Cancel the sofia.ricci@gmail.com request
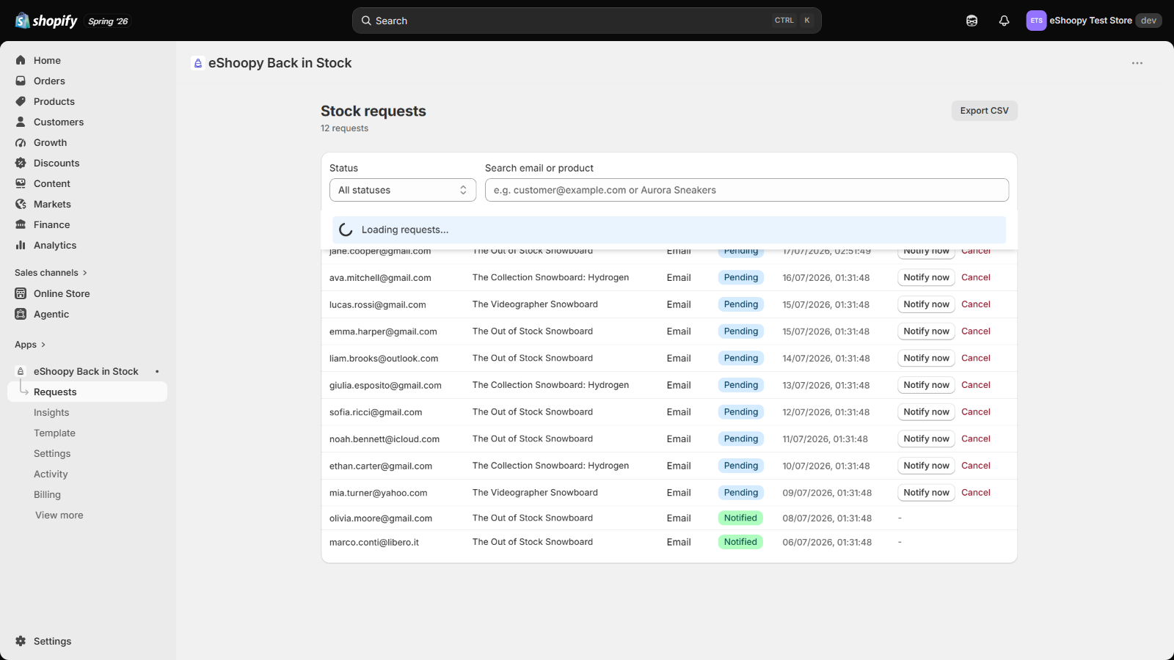The image size is (1174, 660). click(976, 412)
